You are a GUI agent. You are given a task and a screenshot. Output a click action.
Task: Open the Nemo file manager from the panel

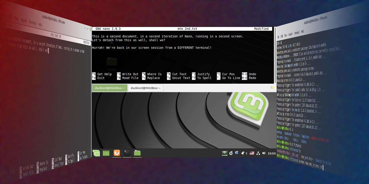pyautogui.click(x=137, y=153)
